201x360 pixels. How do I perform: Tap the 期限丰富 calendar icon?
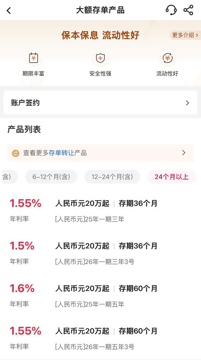[33, 58]
